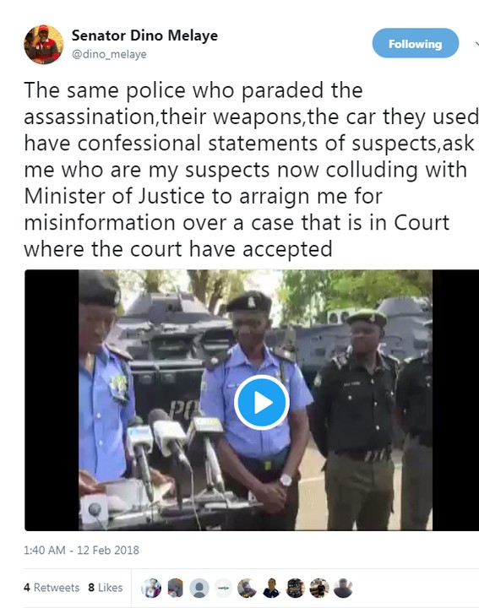The image size is (479, 608).
Task: Open the default gray silhouette liker avatar
Action: click(199, 588)
